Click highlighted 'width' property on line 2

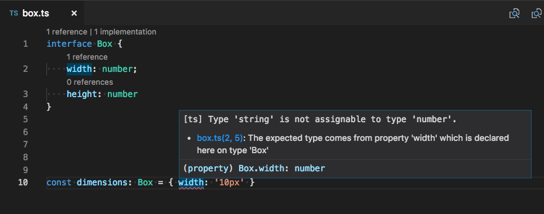click(x=79, y=69)
